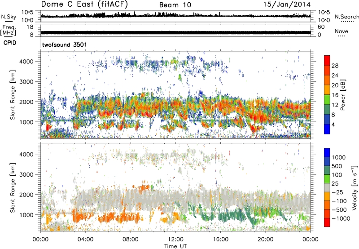Click the '04:00' time tick label
The width and height of the screenshot is (359, 249).
point(85,240)
